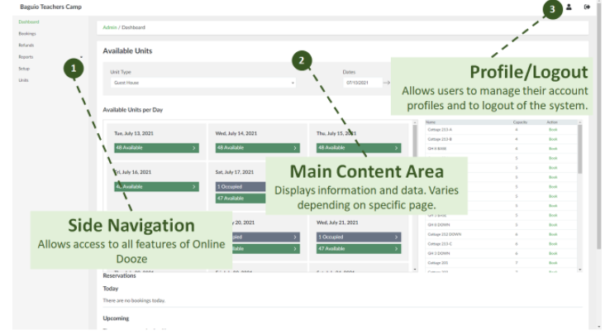Click the Admin breadcrumb link
This screenshot has height=335, width=605.
(x=107, y=27)
